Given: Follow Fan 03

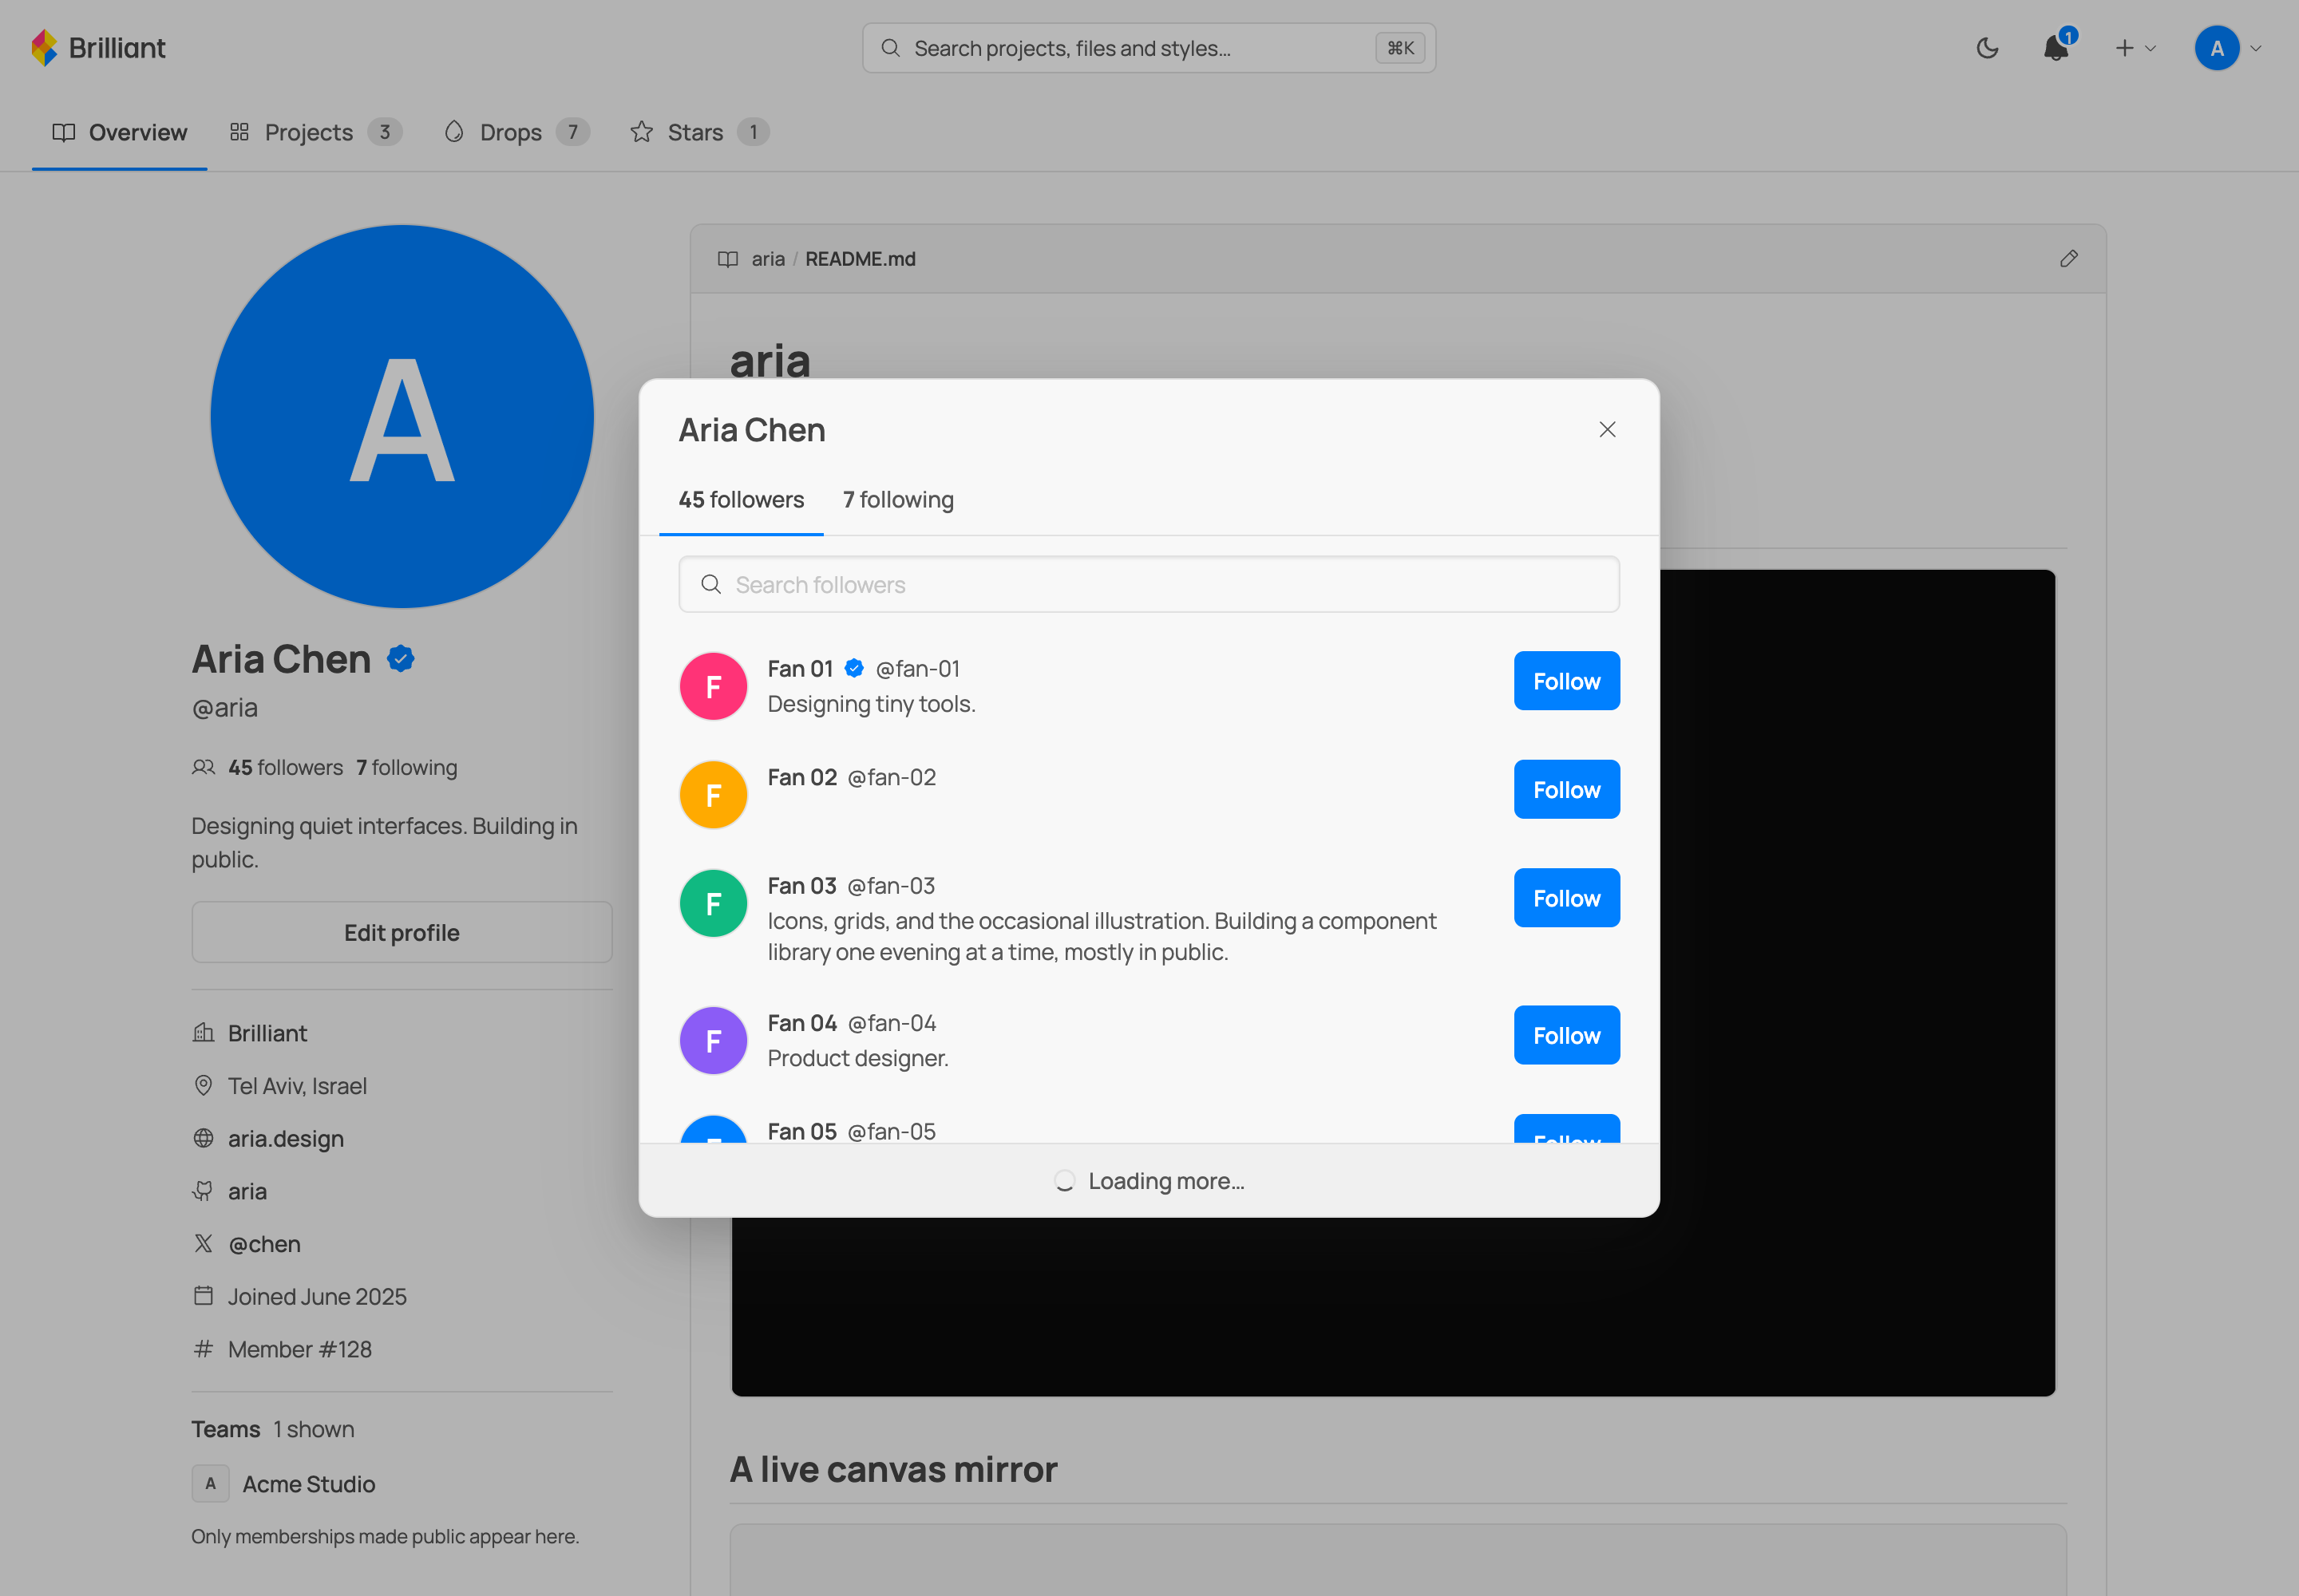Looking at the screenshot, I should pyautogui.click(x=1567, y=898).
